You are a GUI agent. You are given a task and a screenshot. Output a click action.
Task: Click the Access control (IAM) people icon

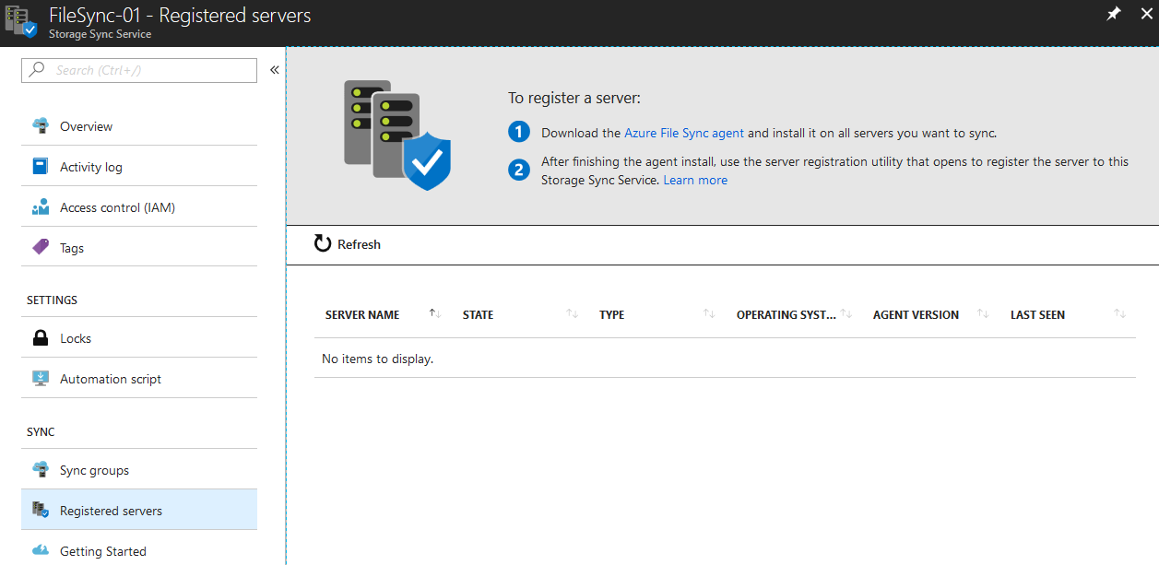[40, 207]
